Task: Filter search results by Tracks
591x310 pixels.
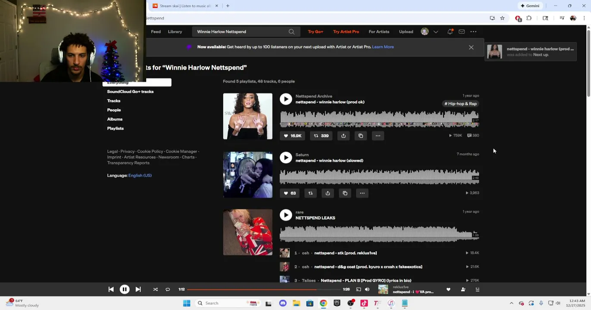Action: pyautogui.click(x=114, y=101)
